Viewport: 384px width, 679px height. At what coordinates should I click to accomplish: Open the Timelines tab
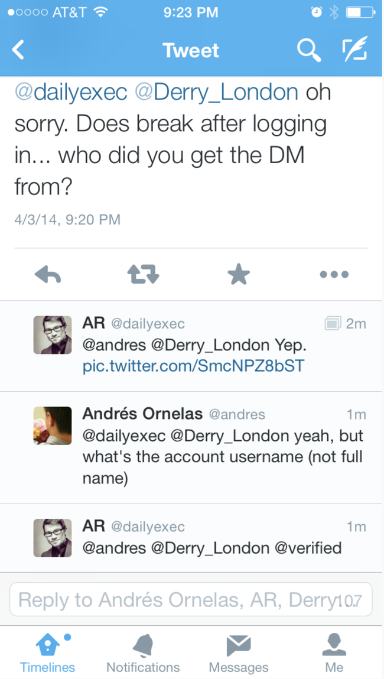(x=48, y=652)
